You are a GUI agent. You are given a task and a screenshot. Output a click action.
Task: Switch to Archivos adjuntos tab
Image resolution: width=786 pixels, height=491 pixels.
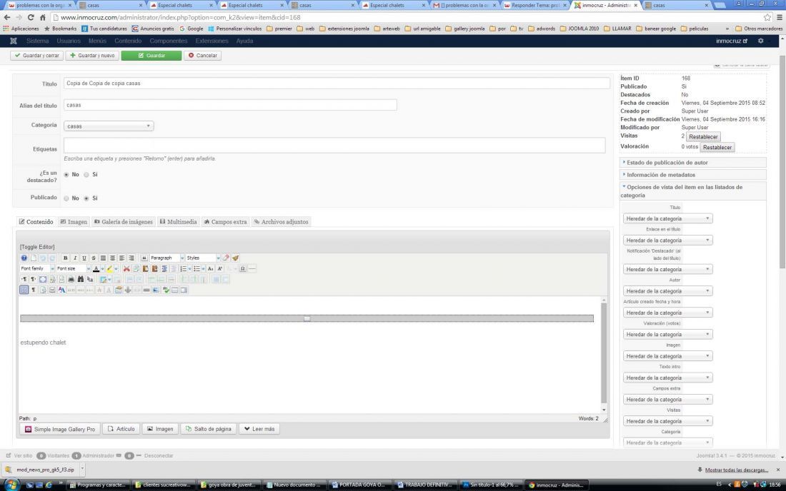pos(281,222)
